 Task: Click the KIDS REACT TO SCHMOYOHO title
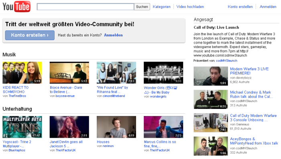[x=16, y=90]
